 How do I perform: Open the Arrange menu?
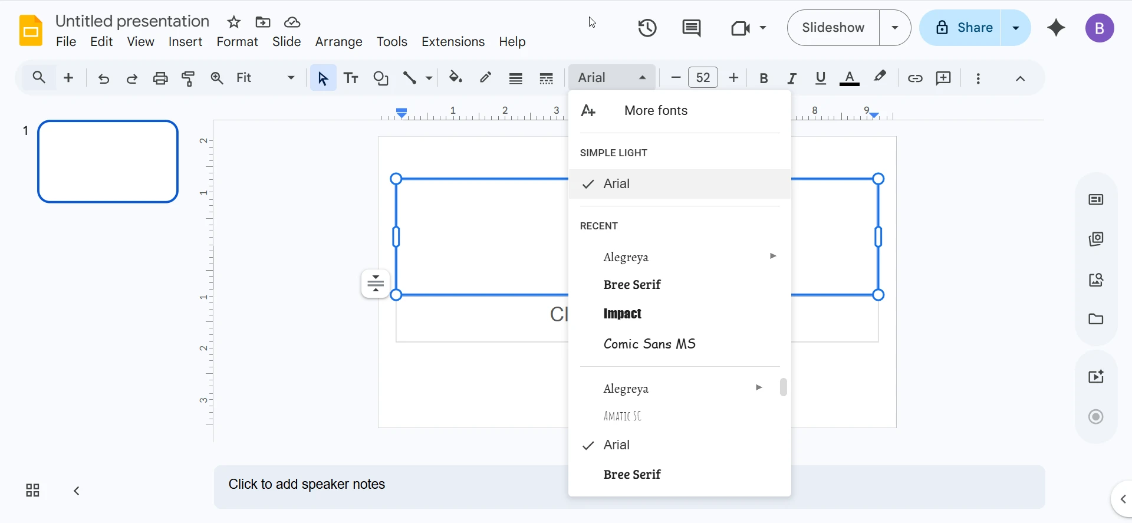338,42
